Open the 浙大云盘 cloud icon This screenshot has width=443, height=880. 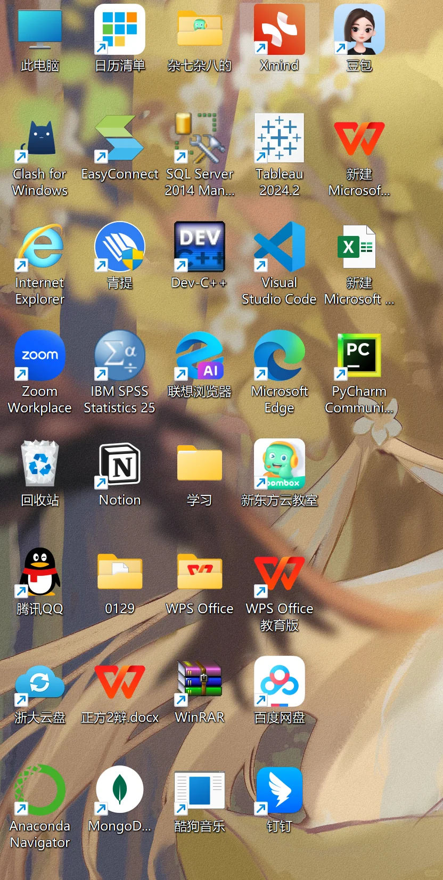[x=40, y=685]
